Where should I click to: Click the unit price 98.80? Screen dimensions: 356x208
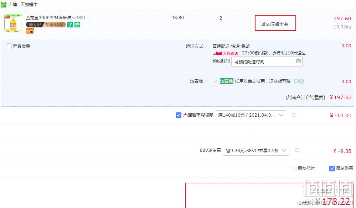(177, 18)
